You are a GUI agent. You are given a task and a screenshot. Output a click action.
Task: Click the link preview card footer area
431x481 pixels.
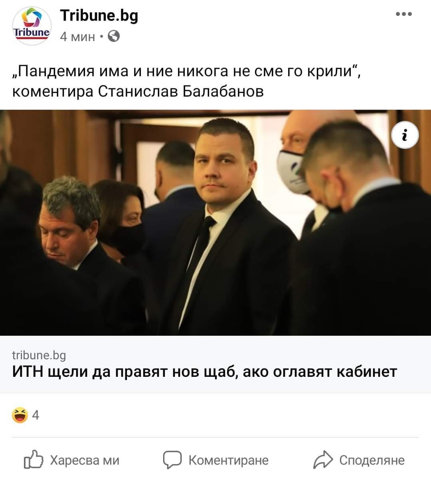(215, 364)
